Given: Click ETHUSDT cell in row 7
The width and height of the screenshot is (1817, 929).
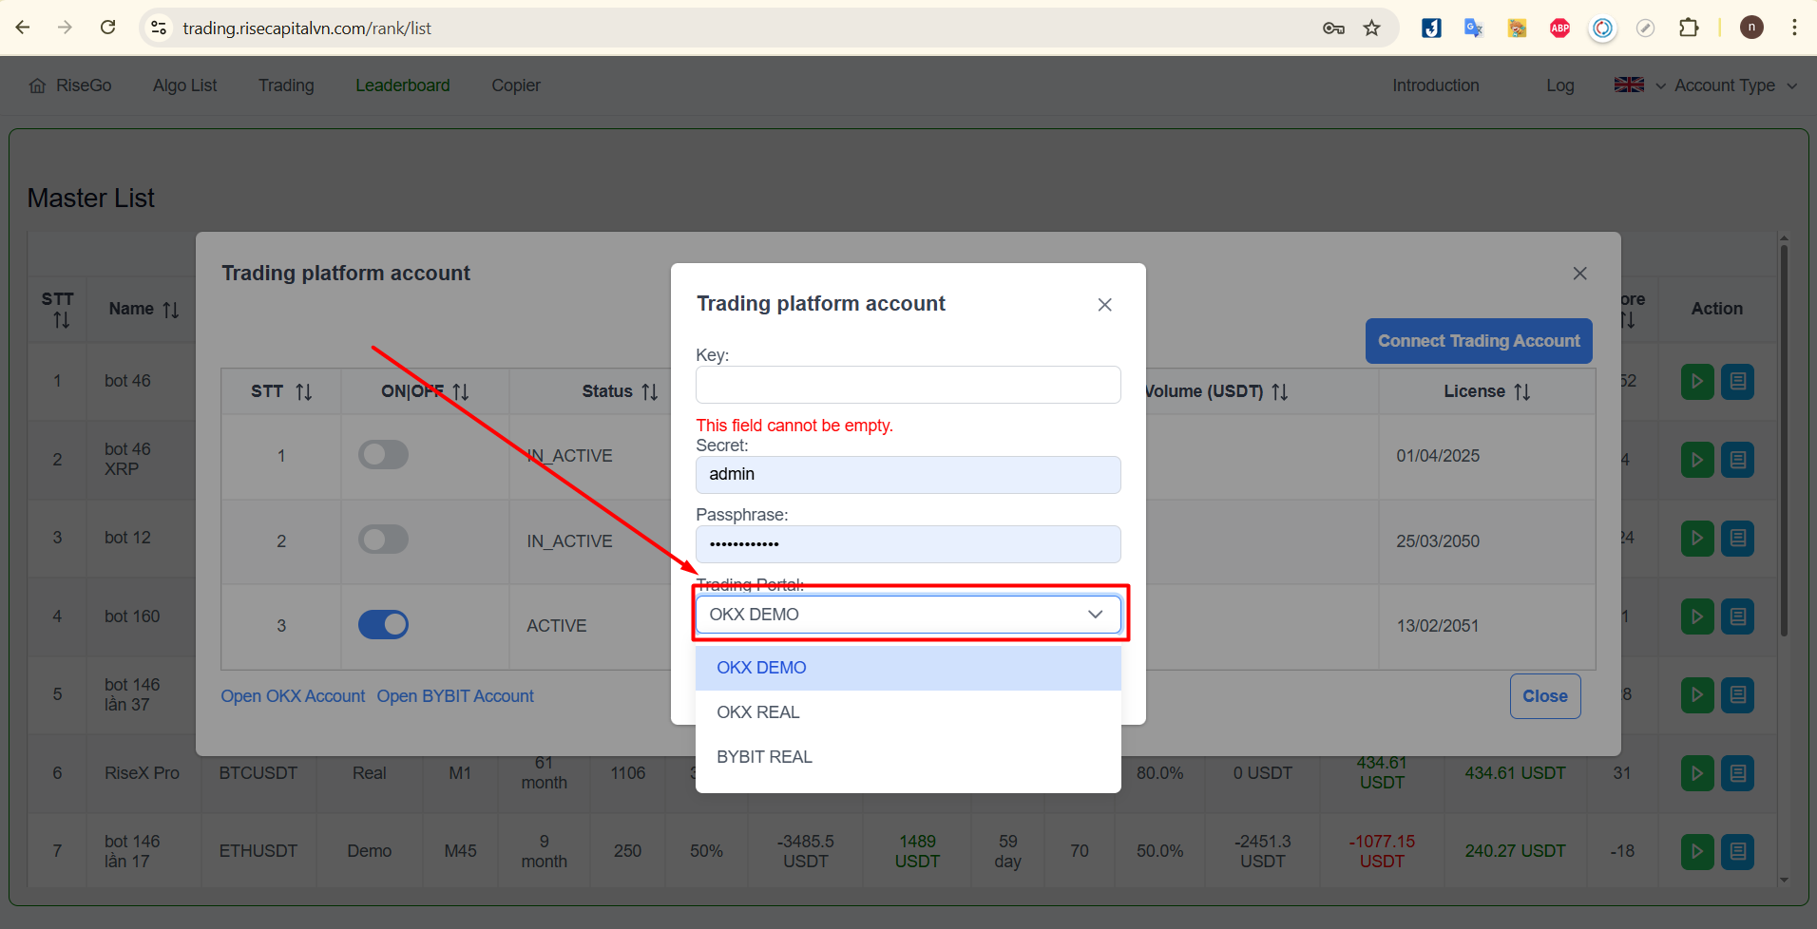Looking at the screenshot, I should (x=258, y=851).
